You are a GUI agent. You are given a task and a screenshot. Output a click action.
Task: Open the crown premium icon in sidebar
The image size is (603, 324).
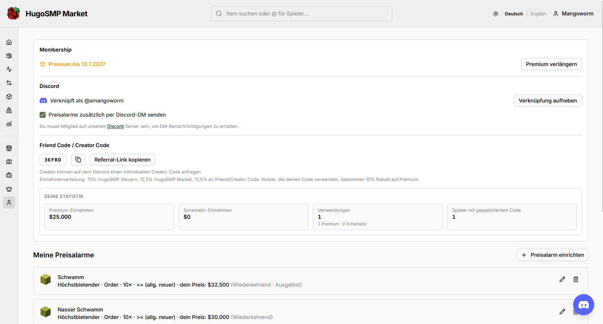(9, 189)
